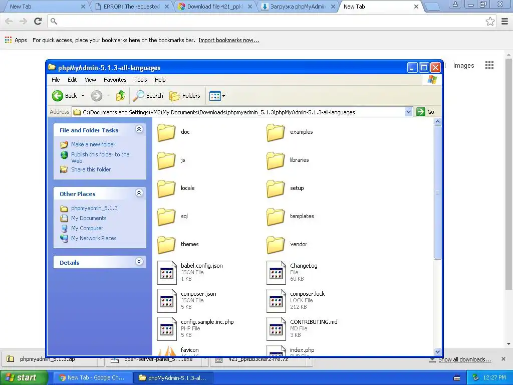Collapse the File and Folder Tasks panel
This screenshot has width=513, height=385.
click(139, 129)
